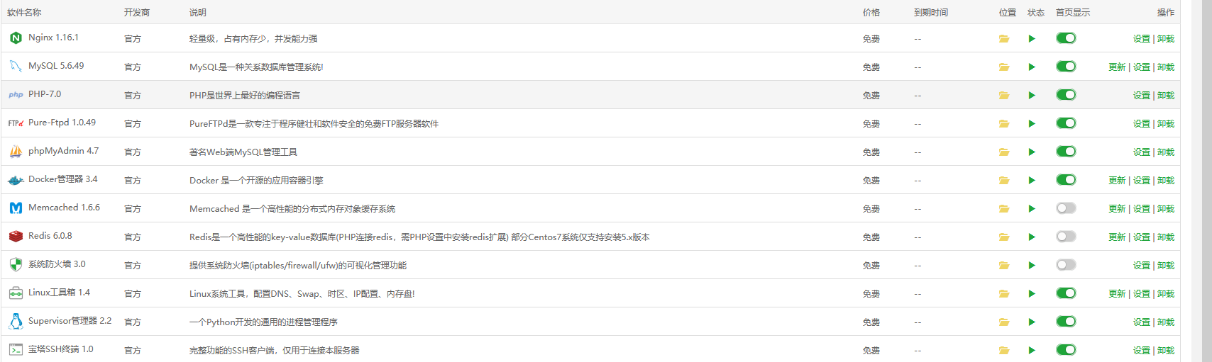Select the phpMyAdmin 4.7 name text
This screenshot has width=1212, height=362.
(64, 151)
